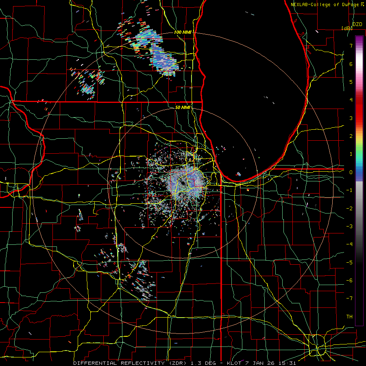Click the "-7" value on the color scale
Image resolution: width=366 pixels, height=366 pixels.
point(349,298)
